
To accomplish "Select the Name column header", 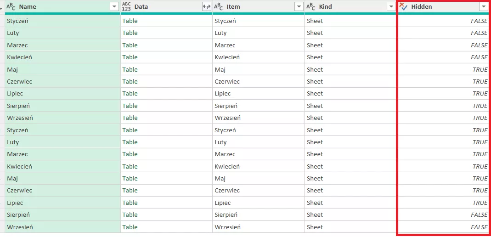I will 28,7.
